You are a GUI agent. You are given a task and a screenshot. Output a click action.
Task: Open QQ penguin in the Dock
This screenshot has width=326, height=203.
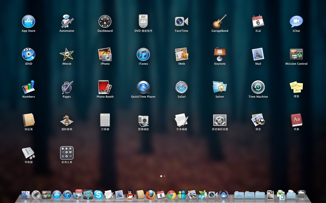point(130,195)
